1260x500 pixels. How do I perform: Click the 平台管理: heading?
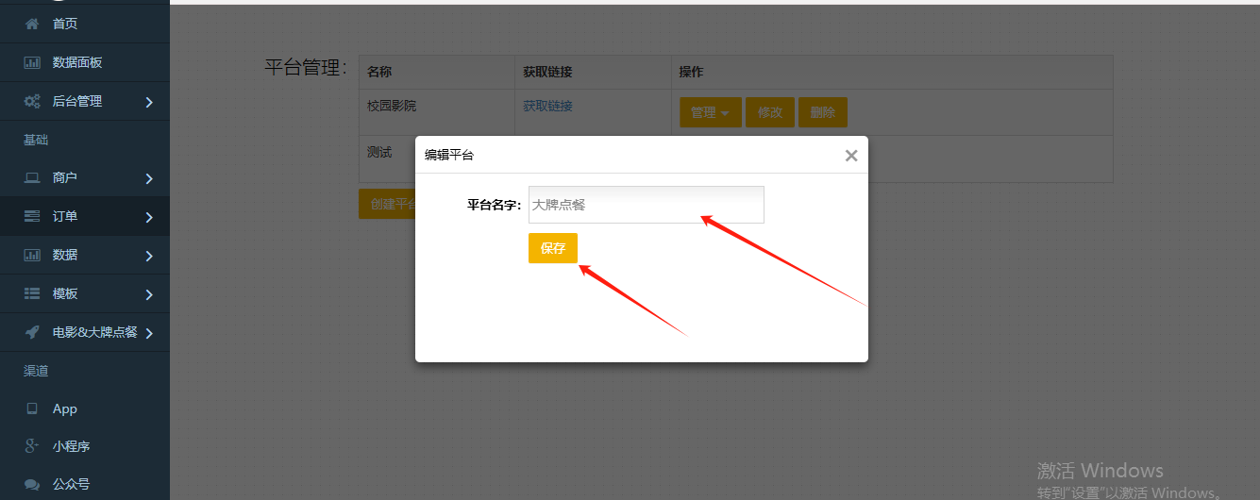306,67
